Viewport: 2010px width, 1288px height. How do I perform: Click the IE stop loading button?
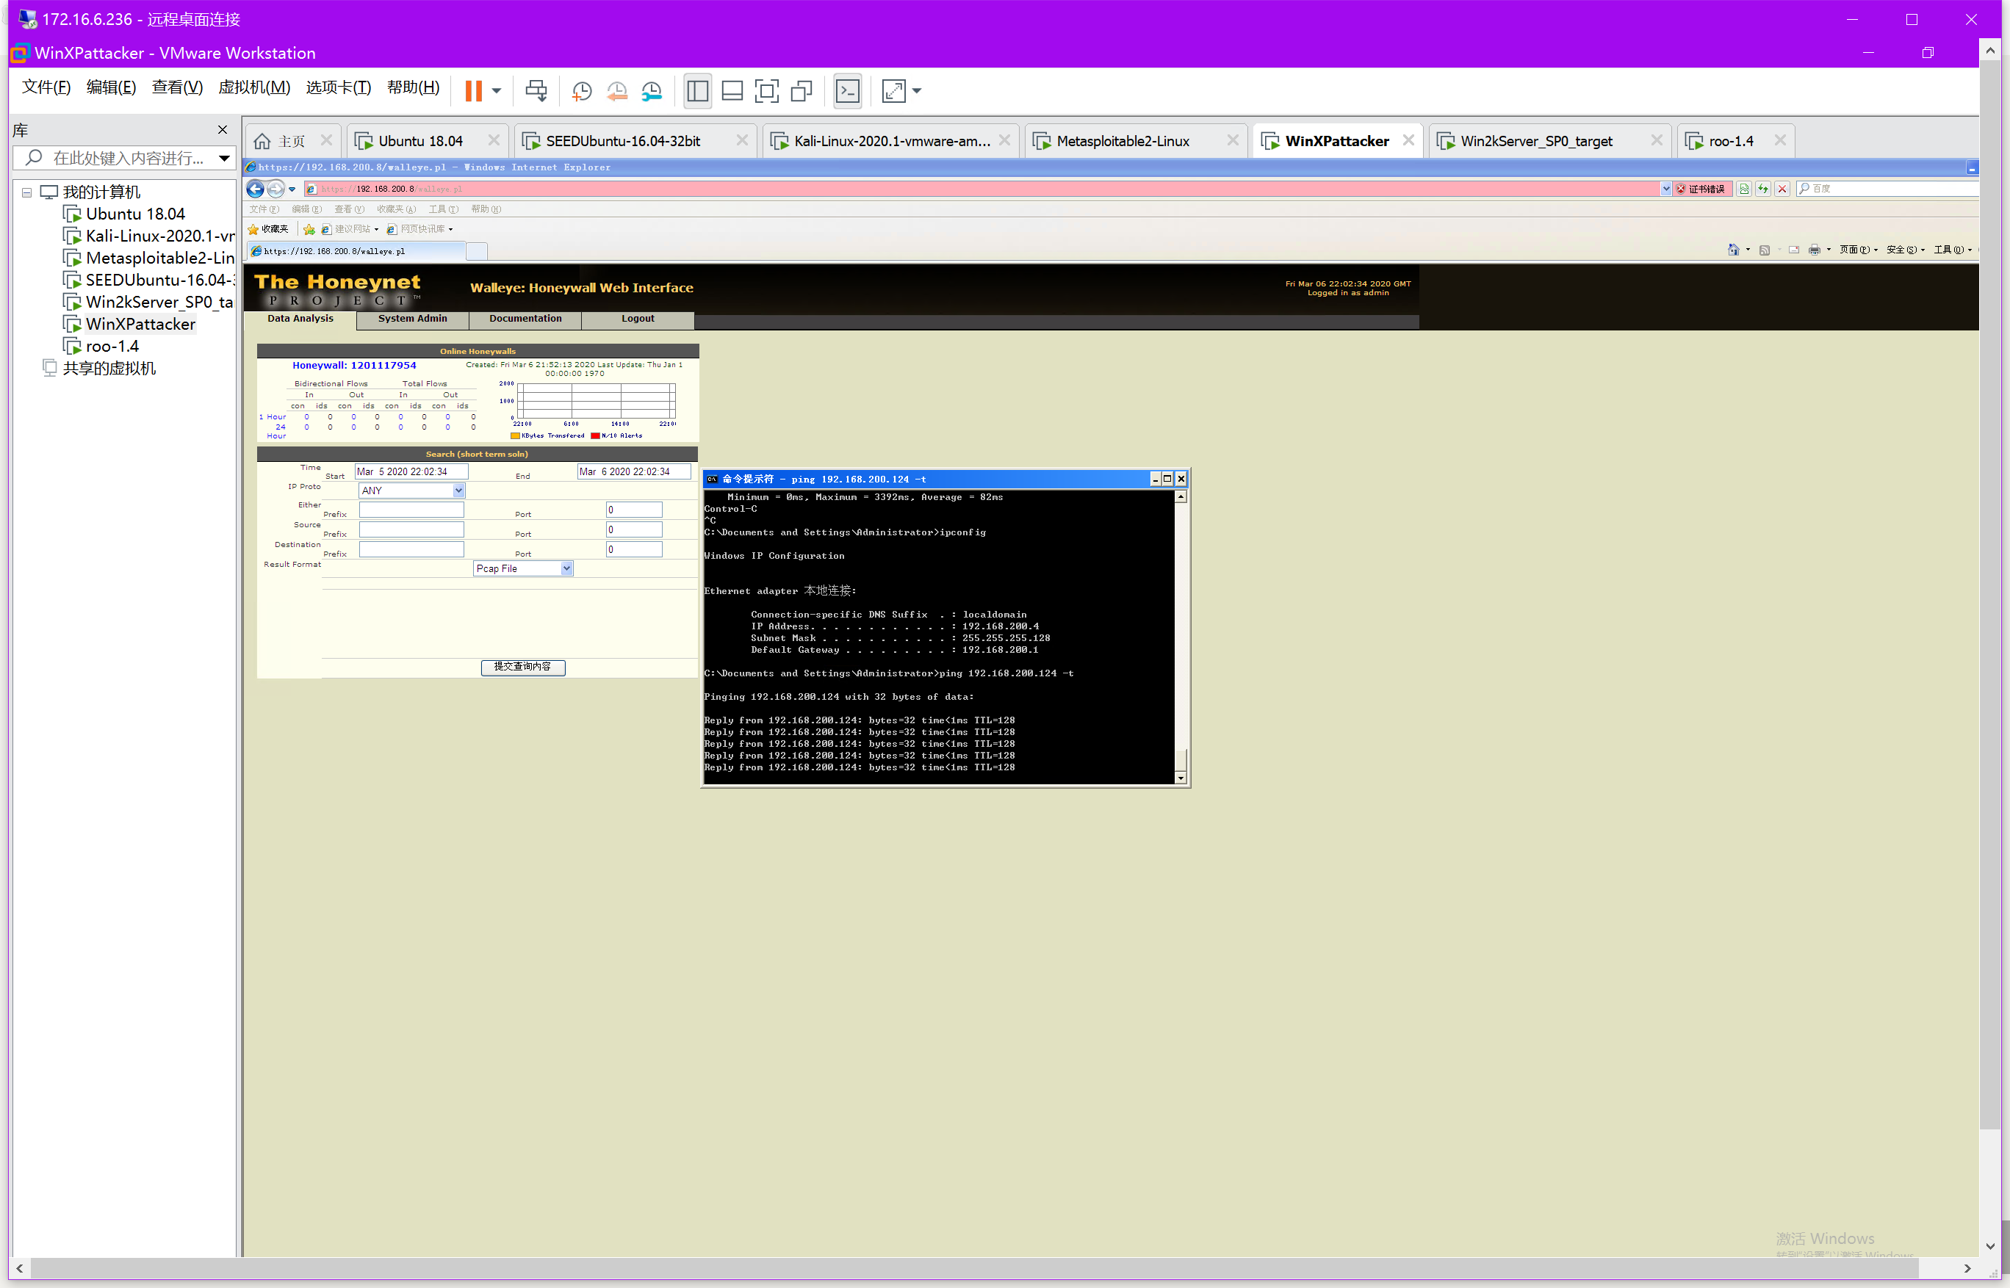pyautogui.click(x=1782, y=189)
